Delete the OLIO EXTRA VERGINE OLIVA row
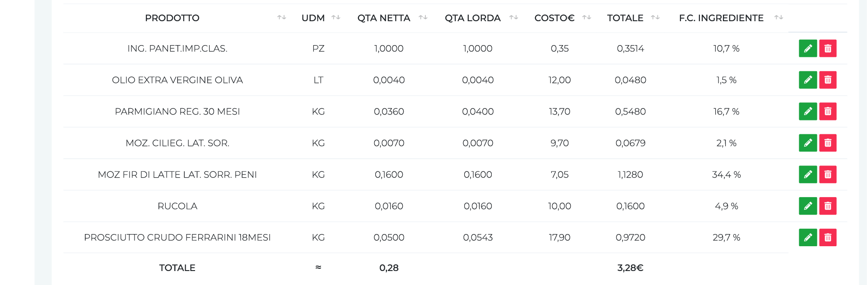The height and width of the screenshot is (285, 867). (828, 80)
